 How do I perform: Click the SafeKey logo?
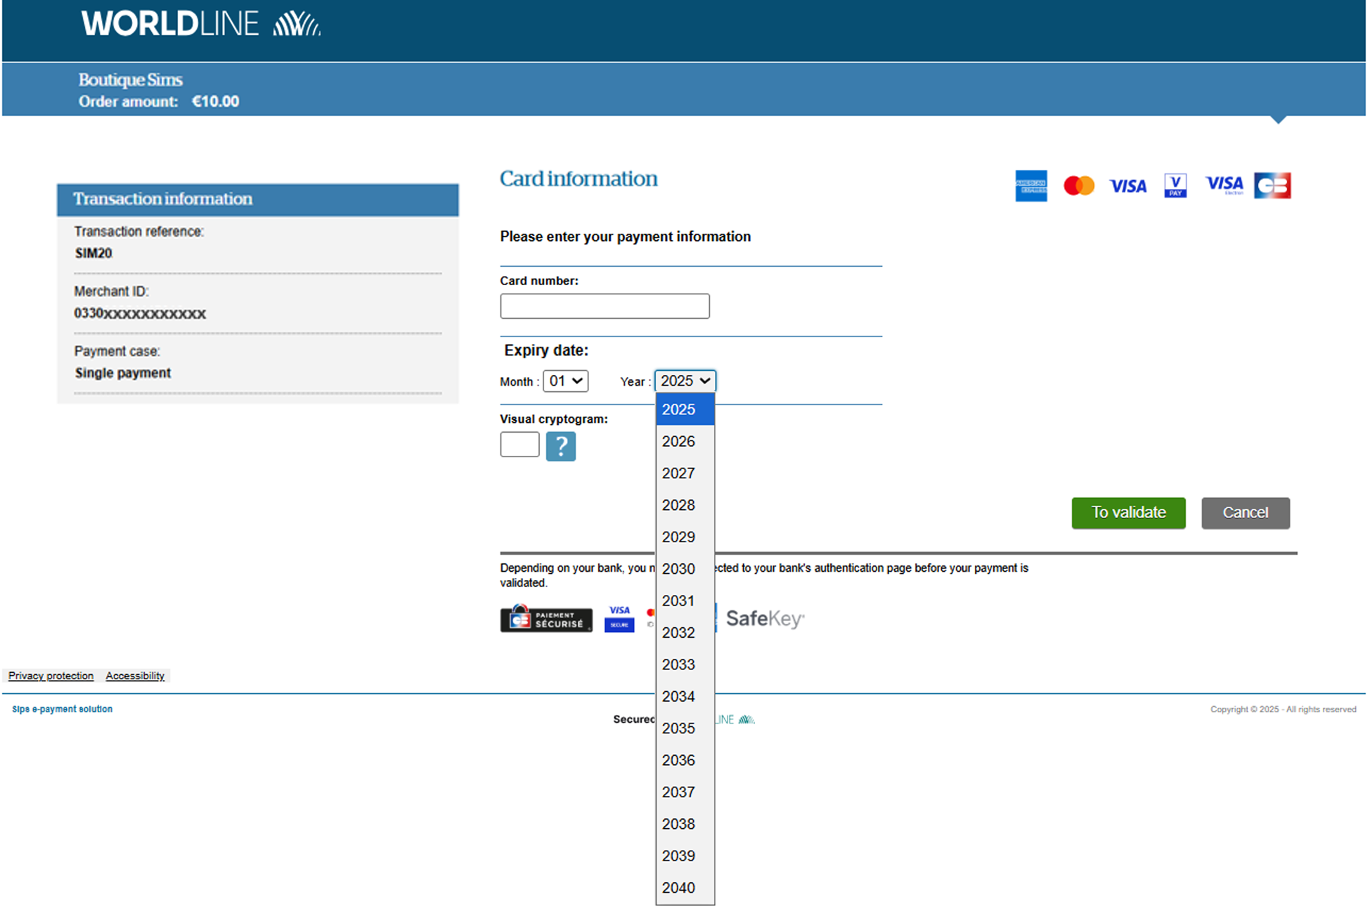coord(764,619)
